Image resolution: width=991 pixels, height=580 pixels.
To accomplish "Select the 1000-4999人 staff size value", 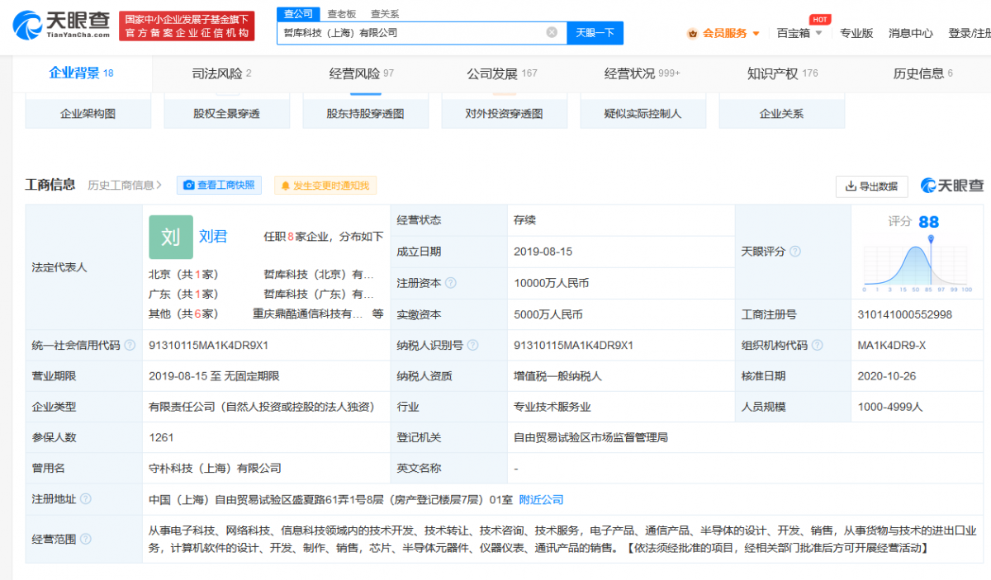I will tap(889, 407).
